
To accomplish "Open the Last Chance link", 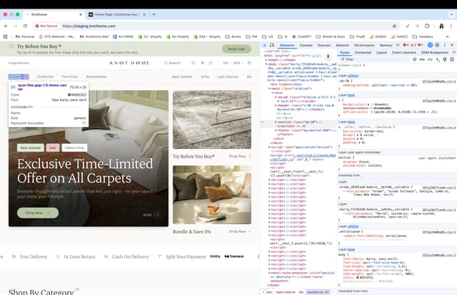I will [228, 77].
